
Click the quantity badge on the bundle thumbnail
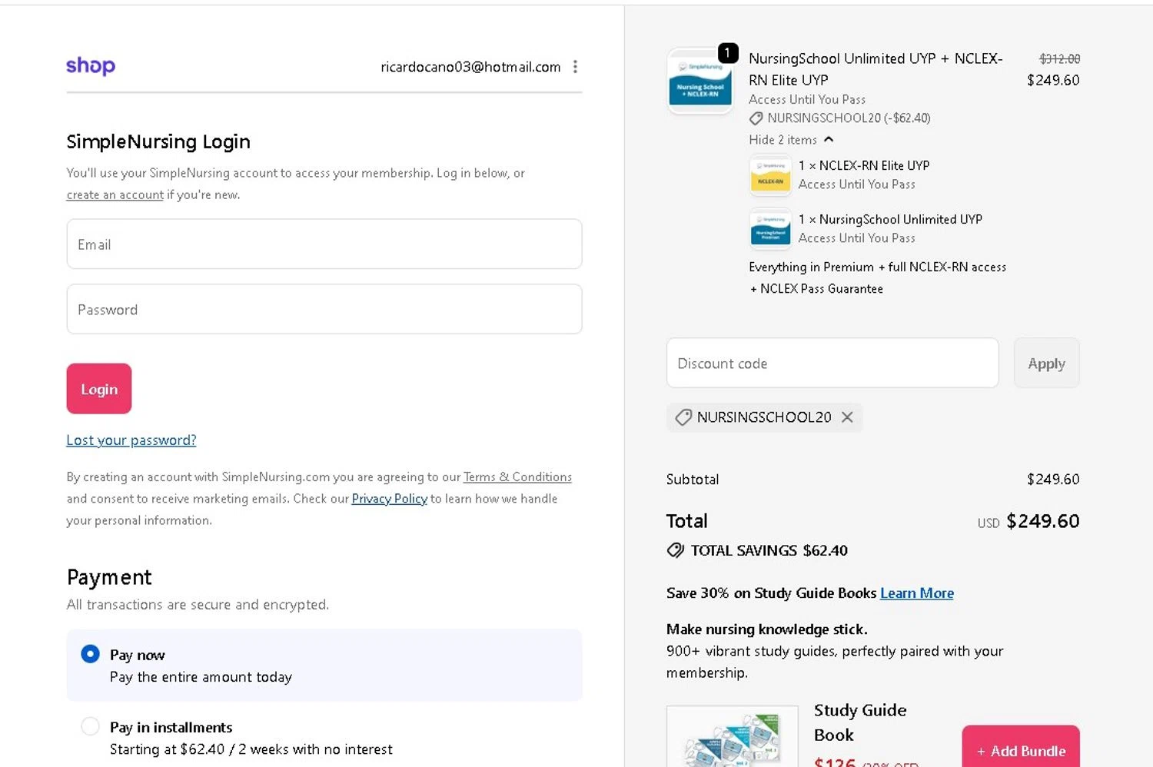728,53
